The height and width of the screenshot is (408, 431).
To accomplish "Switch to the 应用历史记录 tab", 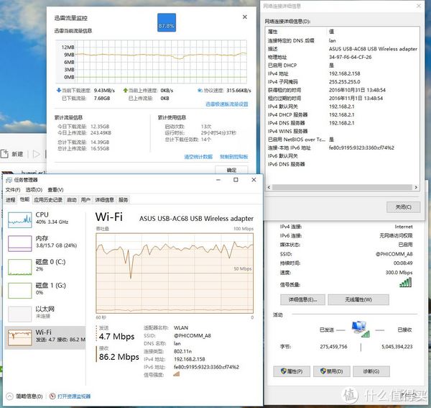I will tap(48, 200).
